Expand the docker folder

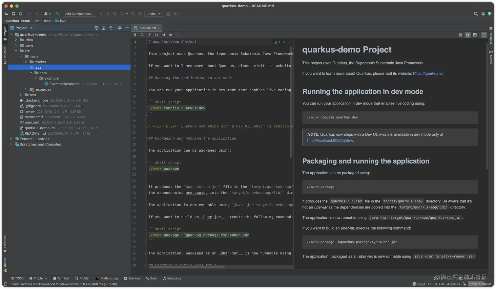tap(26, 62)
